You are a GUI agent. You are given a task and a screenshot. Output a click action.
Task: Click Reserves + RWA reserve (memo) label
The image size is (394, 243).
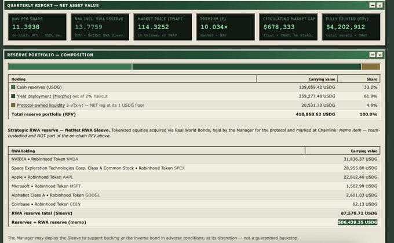coord(49,222)
